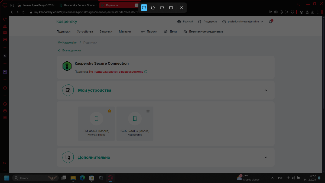The image size is (325, 183).
Task: Select the rectangle snip mode
Action: [144, 8]
